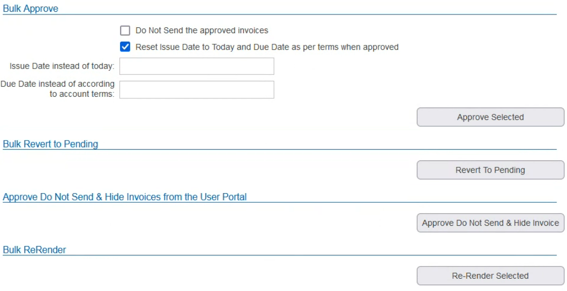Click the 'Due Date instead of according' label

57,84
